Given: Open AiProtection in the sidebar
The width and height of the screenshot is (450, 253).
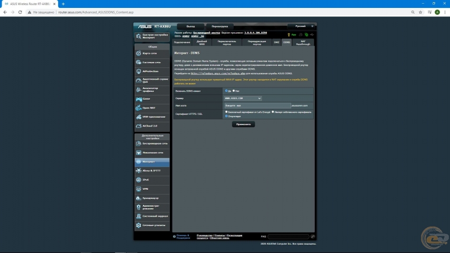Looking at the screenshot, I should pos(152,71).
